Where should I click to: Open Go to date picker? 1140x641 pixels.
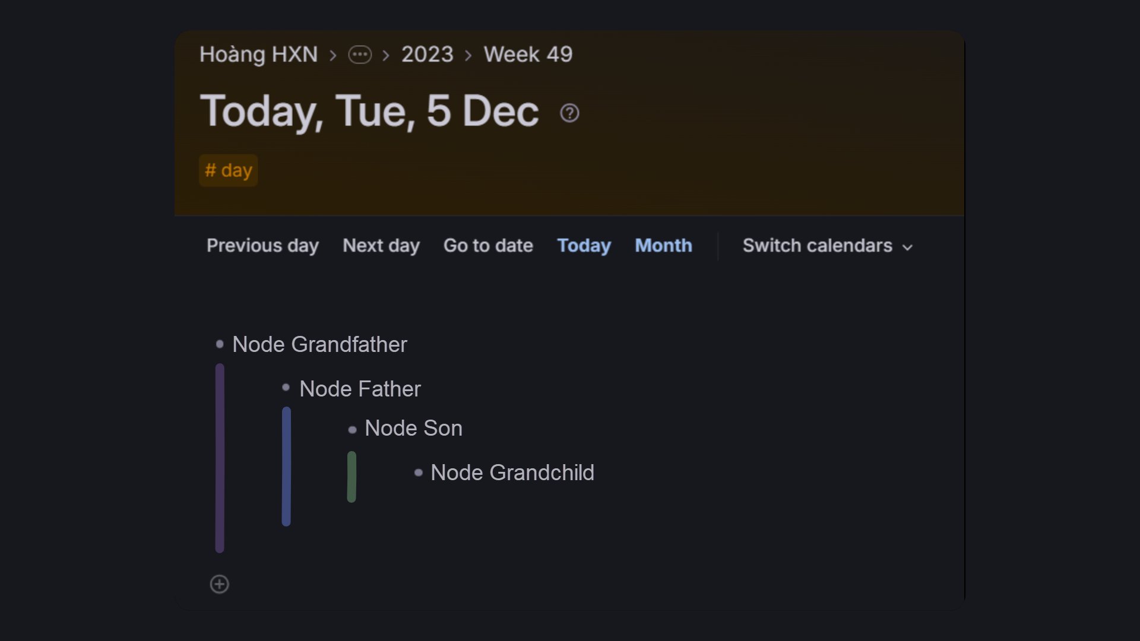tap(488, 246)
